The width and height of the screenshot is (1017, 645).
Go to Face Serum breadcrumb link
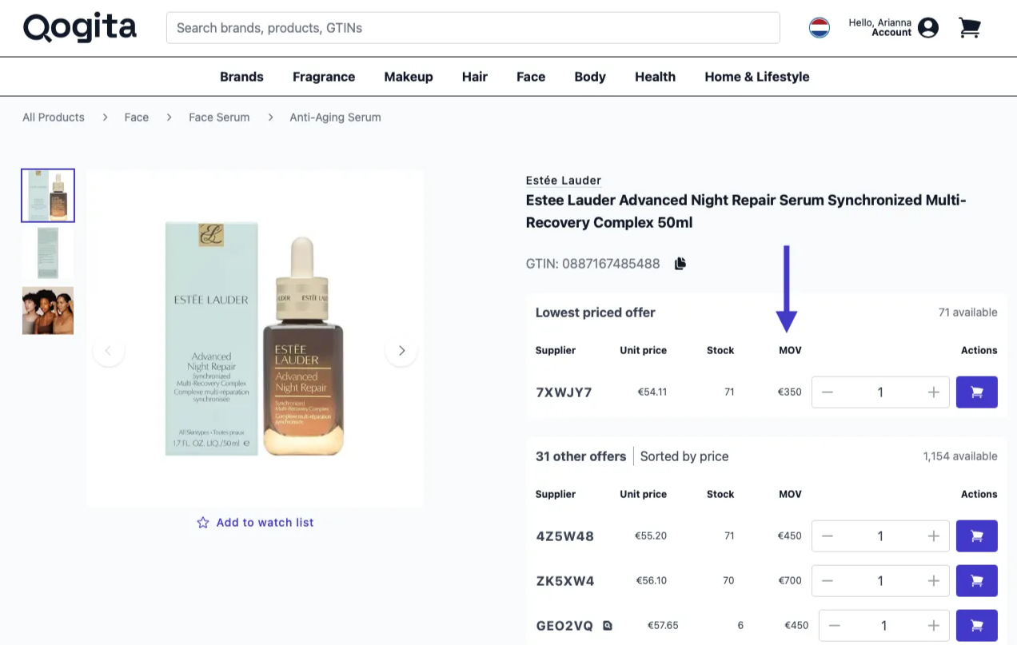[219, 117]
